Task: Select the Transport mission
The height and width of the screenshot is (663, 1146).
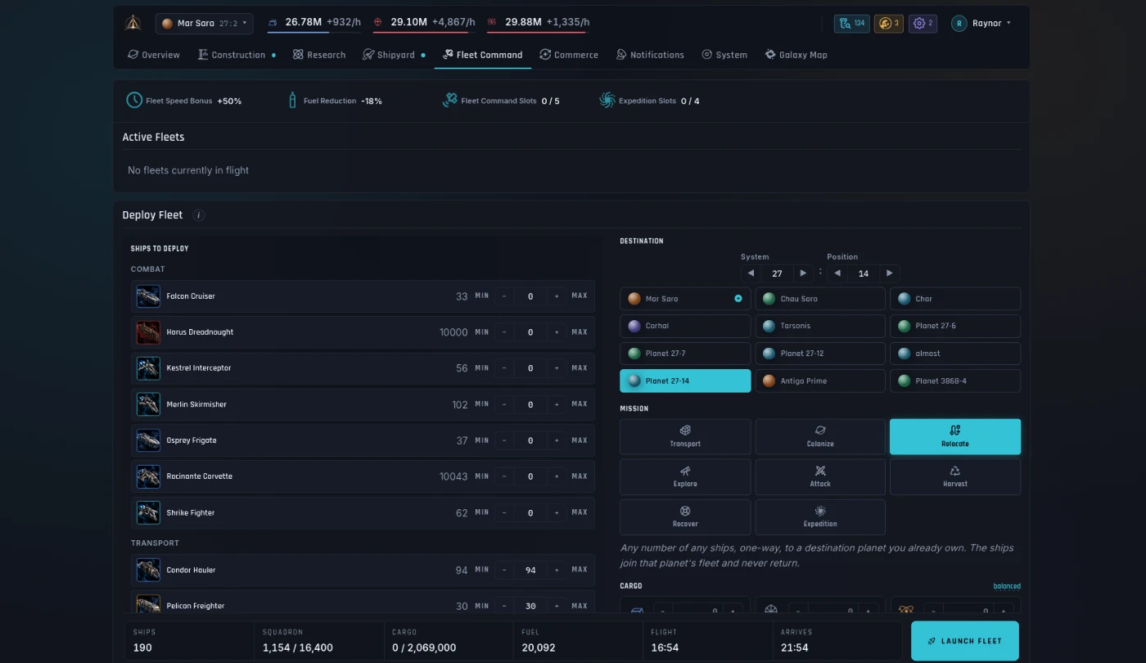Action: pos(685,436)
